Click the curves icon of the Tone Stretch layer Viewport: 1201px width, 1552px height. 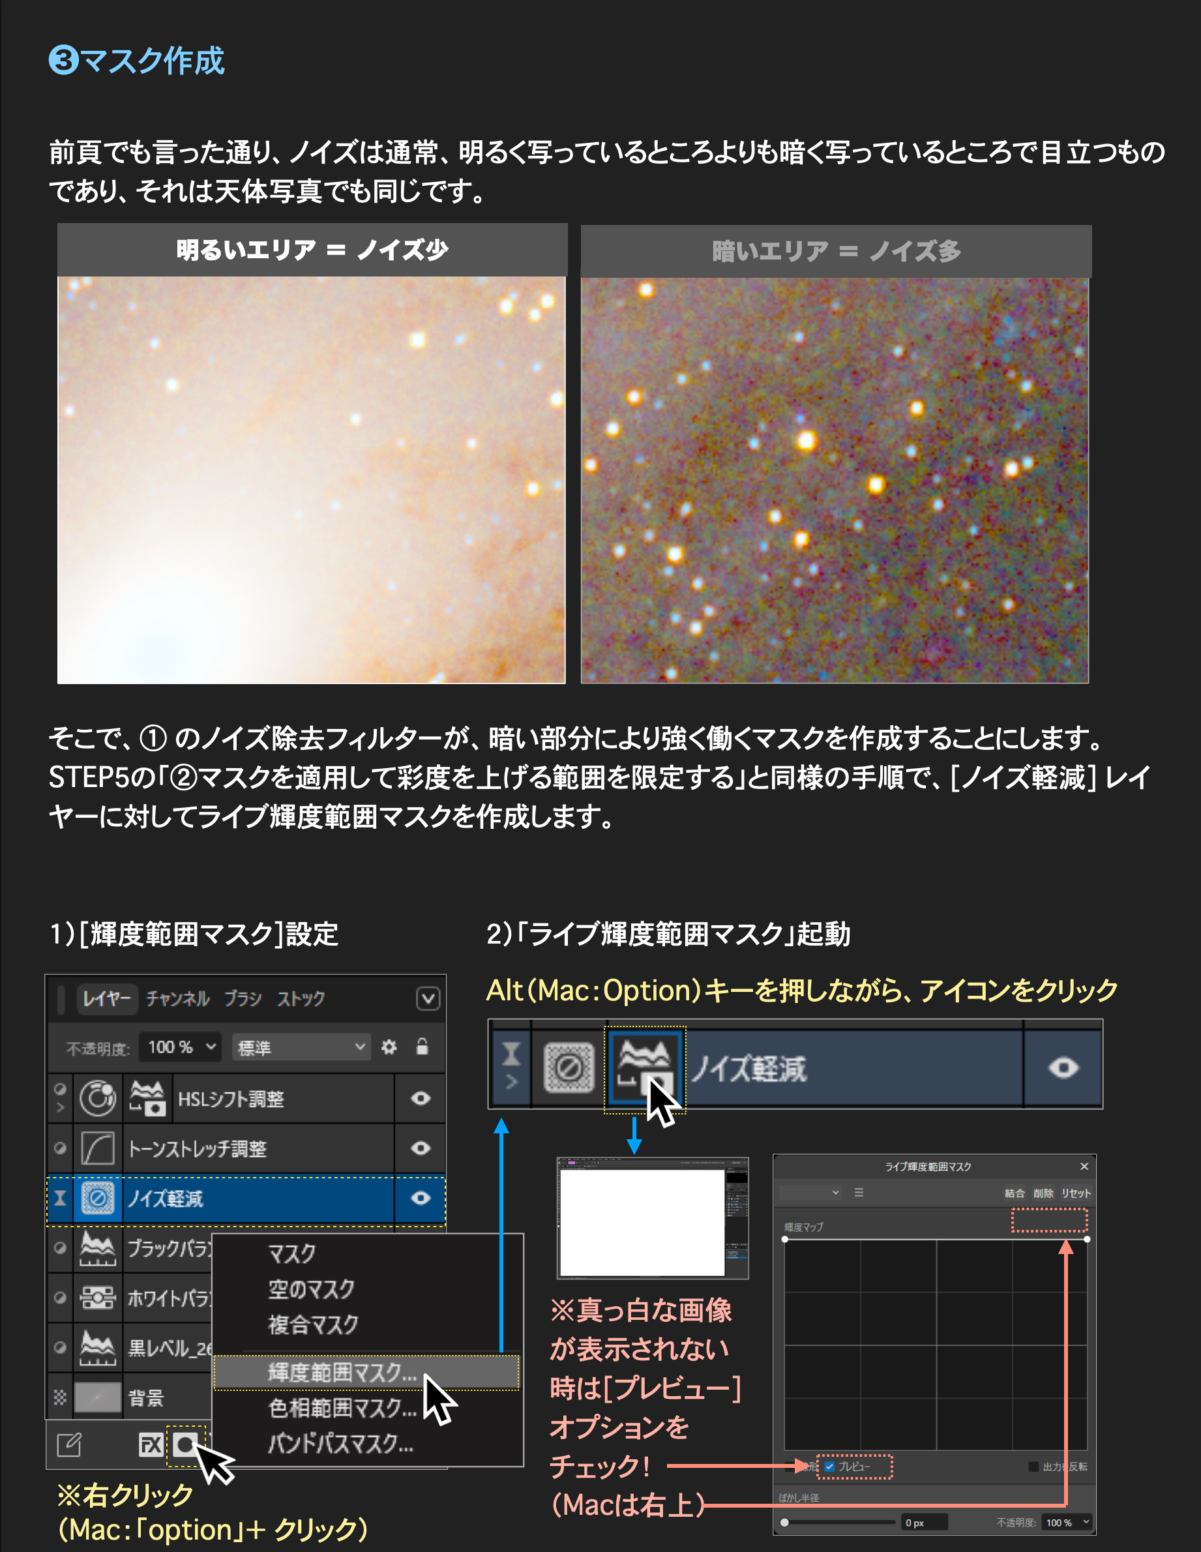(x=97, y=1148)
